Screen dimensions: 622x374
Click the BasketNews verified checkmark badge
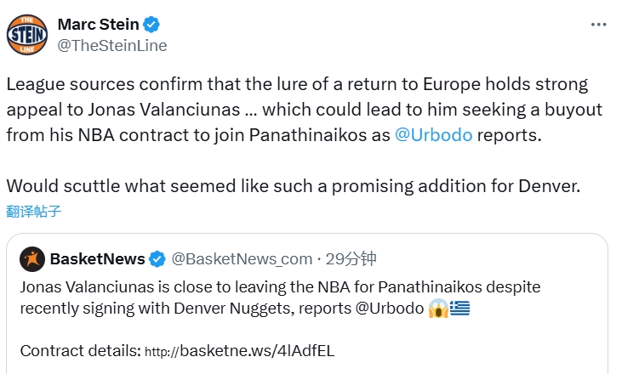[x=157, y=258]
